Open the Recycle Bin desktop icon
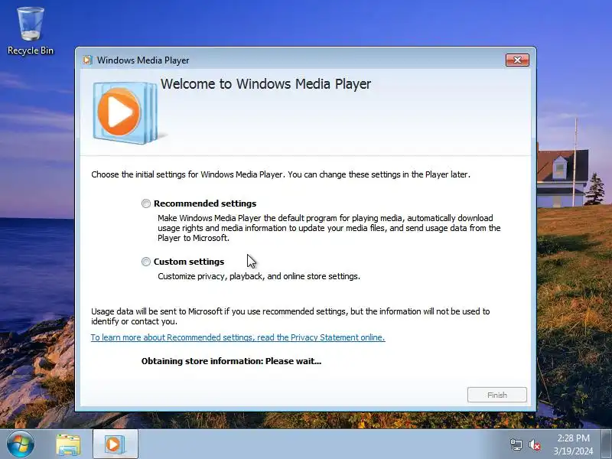The width and height of the screenshot is (612, 459). click(x=31, y=31)
